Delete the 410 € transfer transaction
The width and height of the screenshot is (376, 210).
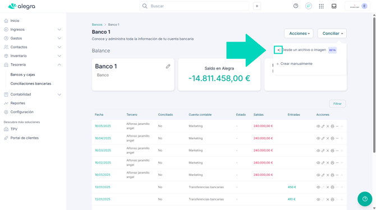[328, 199]
